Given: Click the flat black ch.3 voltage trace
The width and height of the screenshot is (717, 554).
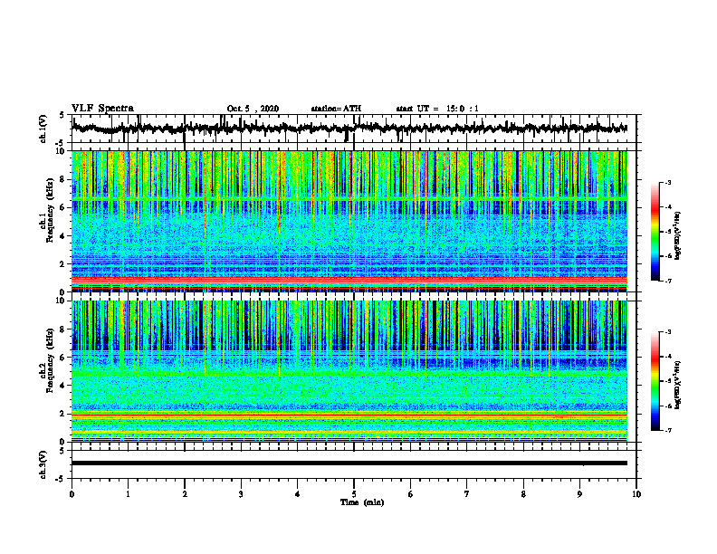Looking at the screenshot, I should (x=349, y=463).
